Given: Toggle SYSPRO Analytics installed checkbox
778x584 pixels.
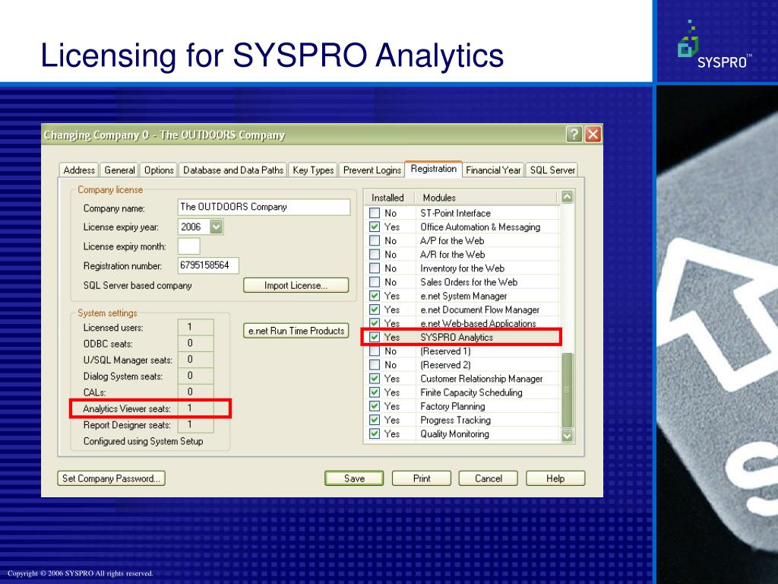Looking at the screenshot, I should tap(375, 337).
